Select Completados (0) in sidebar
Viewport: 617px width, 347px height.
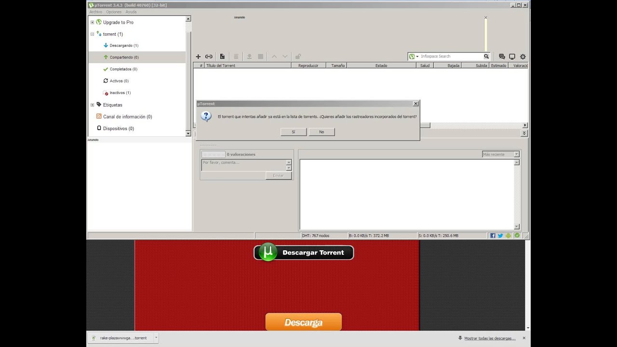tap(124, 69)
